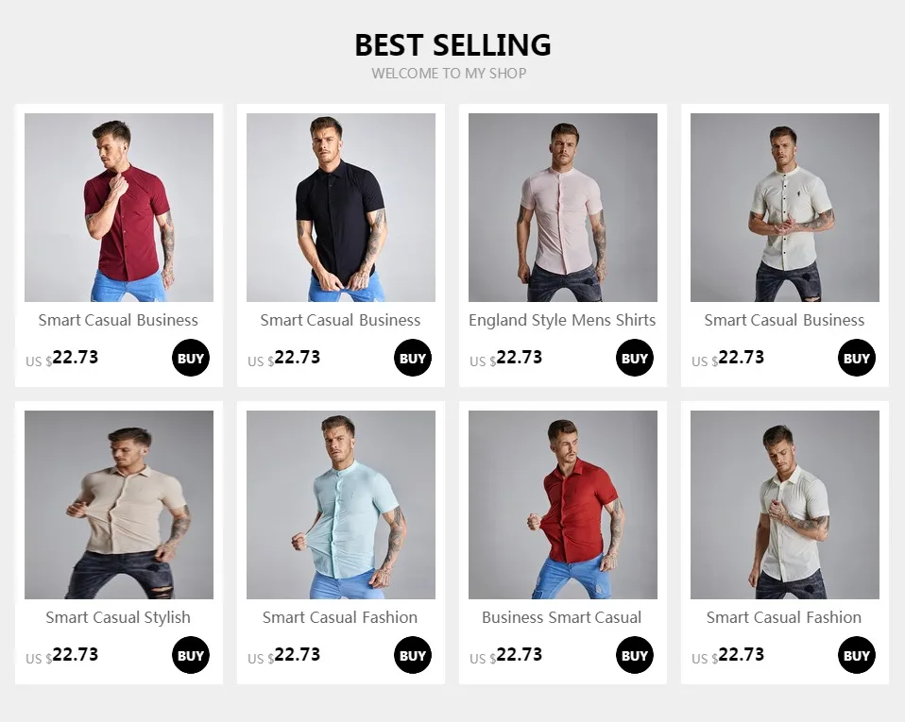905x722 pixels.
Task: Open the light blue shirt photo
Action: [x=341, y=505]
